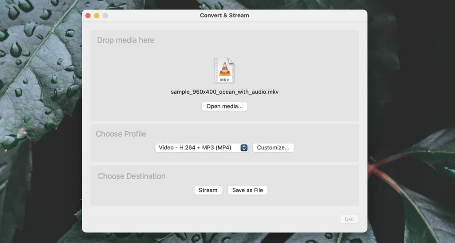Minimize the Convert & Stream window
Screen dimensions: 455x243
point(96,16)
